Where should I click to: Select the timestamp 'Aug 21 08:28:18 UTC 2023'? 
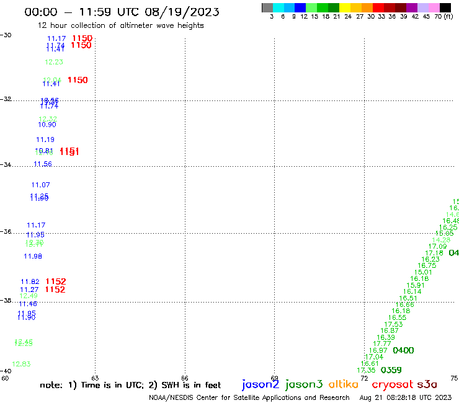pos(406,397)
